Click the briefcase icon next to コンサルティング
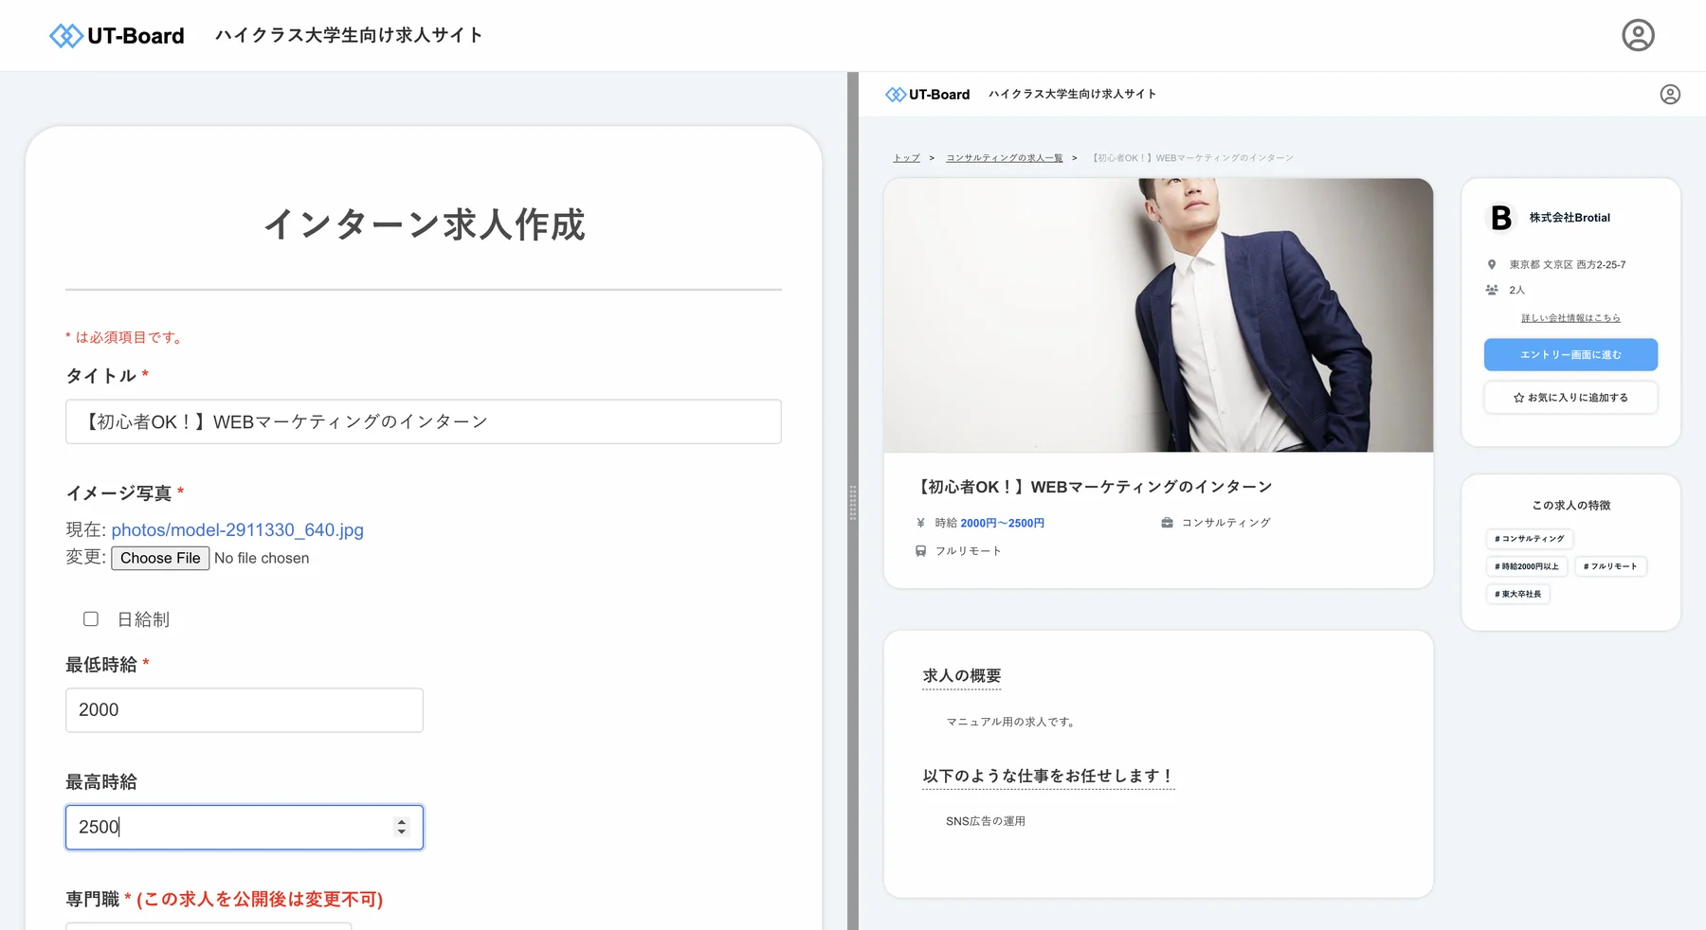Image resolution: width=1706 pixels, height=930 pixels. tap(1167, 523)
